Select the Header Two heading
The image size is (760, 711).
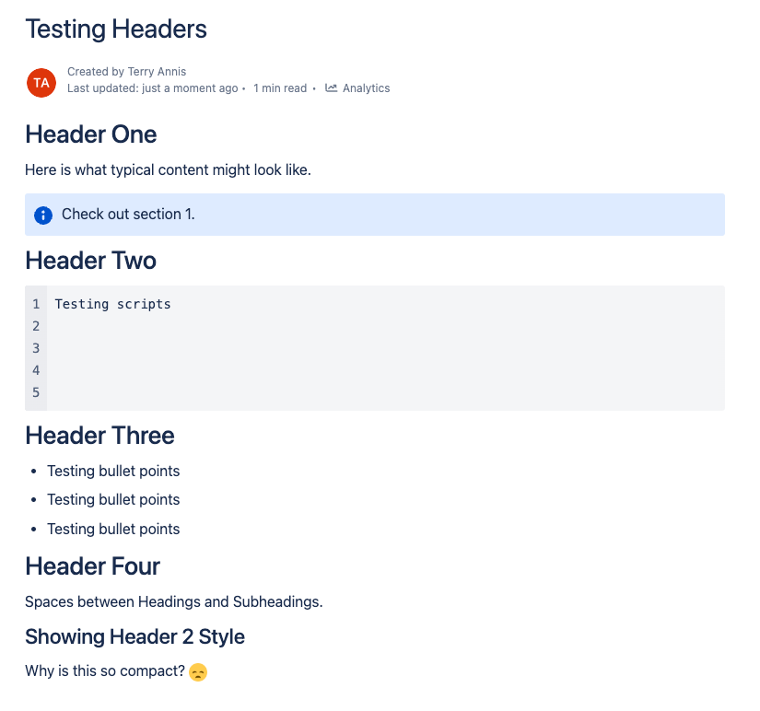click(x=90, y=261)
